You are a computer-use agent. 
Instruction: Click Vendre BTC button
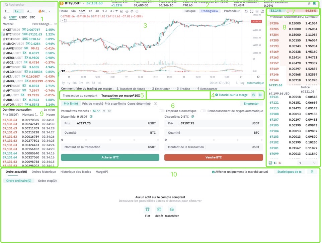click(x=214, y=157)
